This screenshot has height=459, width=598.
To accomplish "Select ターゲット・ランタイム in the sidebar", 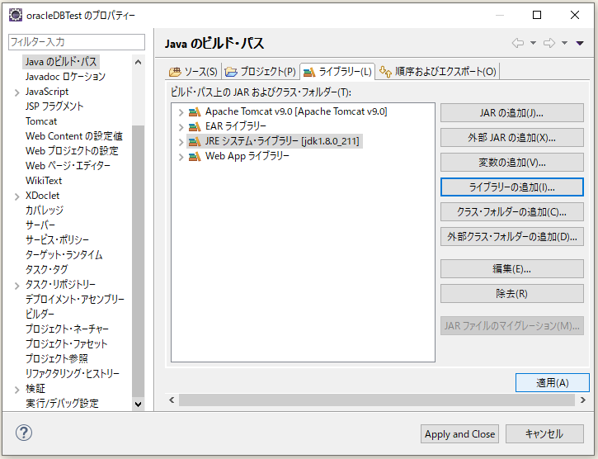I will [64, 255].
